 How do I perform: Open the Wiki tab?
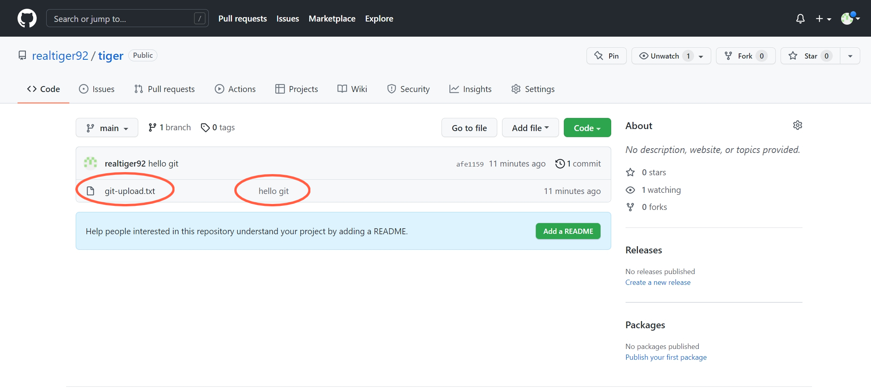pos(352,89)
